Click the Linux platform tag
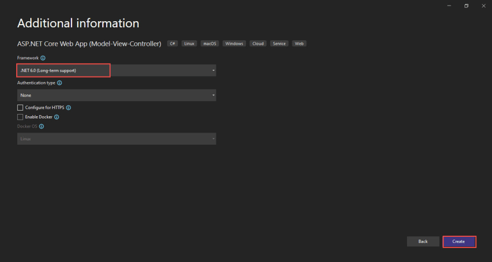 189,44
